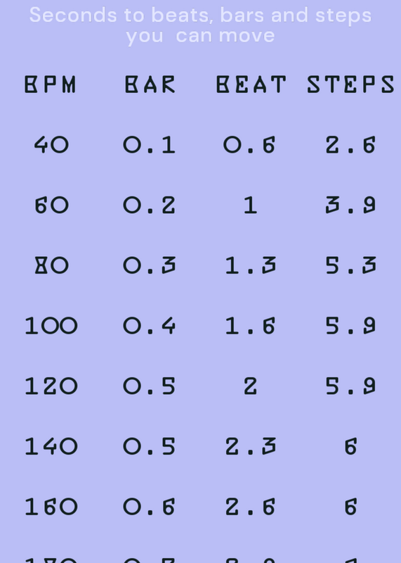Select the 60 BPM row value
This screenshot has height=563, width=401.
tap(51, 205)
